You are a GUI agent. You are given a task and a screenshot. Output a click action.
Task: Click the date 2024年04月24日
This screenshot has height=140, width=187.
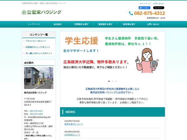click(x=72, y=132)
